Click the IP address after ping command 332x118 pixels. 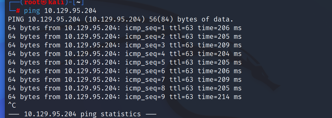click(x=70, y=11)
